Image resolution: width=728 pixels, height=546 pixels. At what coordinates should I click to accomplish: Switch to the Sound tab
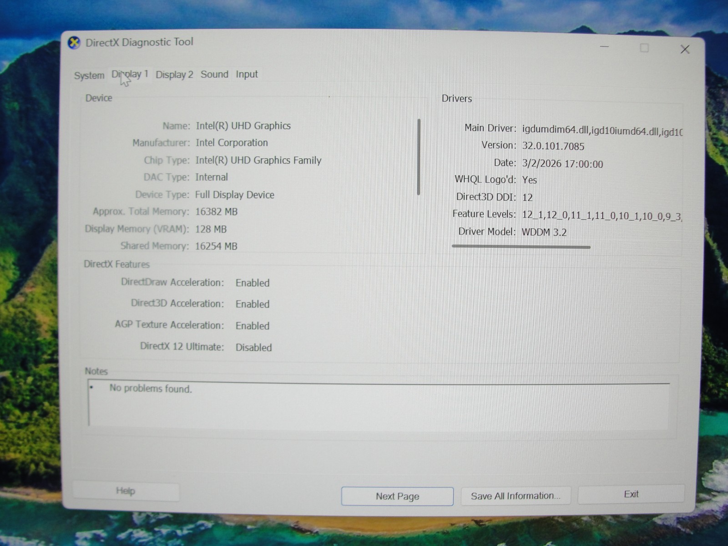214,74
